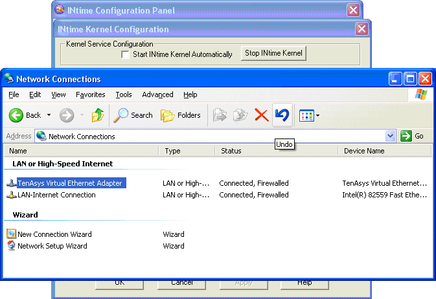The height and width of the screenshot is (299, 436).
Task: Expand the Address bar dropdown
Action: coord(390,136)
